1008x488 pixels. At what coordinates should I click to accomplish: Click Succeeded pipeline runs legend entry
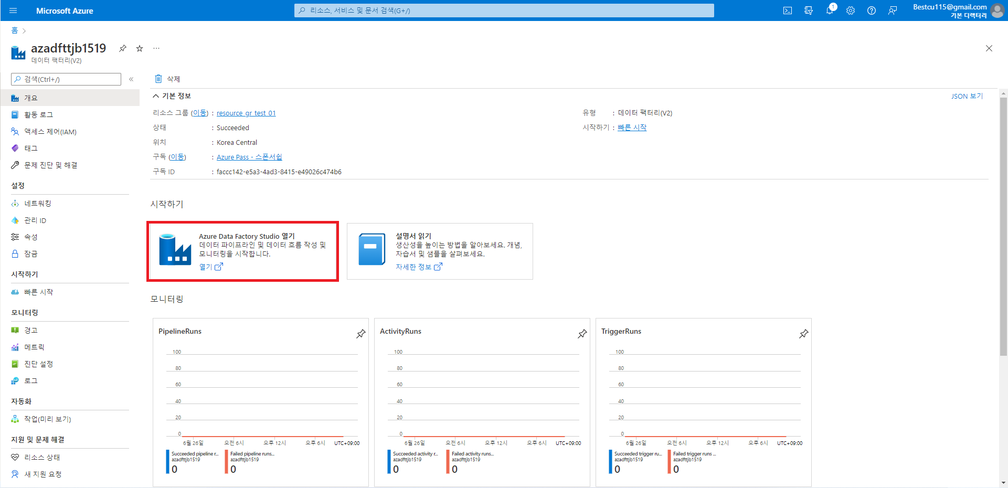192,462
